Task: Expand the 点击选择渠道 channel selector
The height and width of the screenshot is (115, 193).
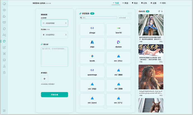Action: (x=54, y=23)
